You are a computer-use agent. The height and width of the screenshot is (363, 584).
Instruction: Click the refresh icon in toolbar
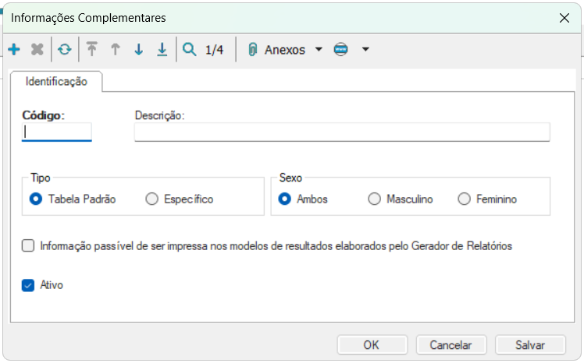65,50
